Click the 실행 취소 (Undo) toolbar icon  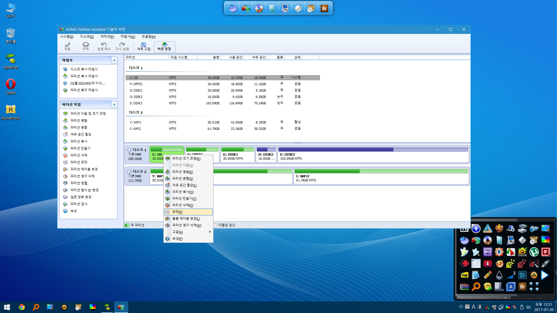104,46
